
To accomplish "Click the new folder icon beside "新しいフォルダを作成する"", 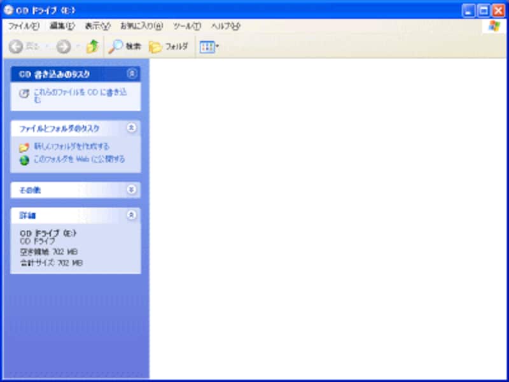I will click(x=24, y=148).
